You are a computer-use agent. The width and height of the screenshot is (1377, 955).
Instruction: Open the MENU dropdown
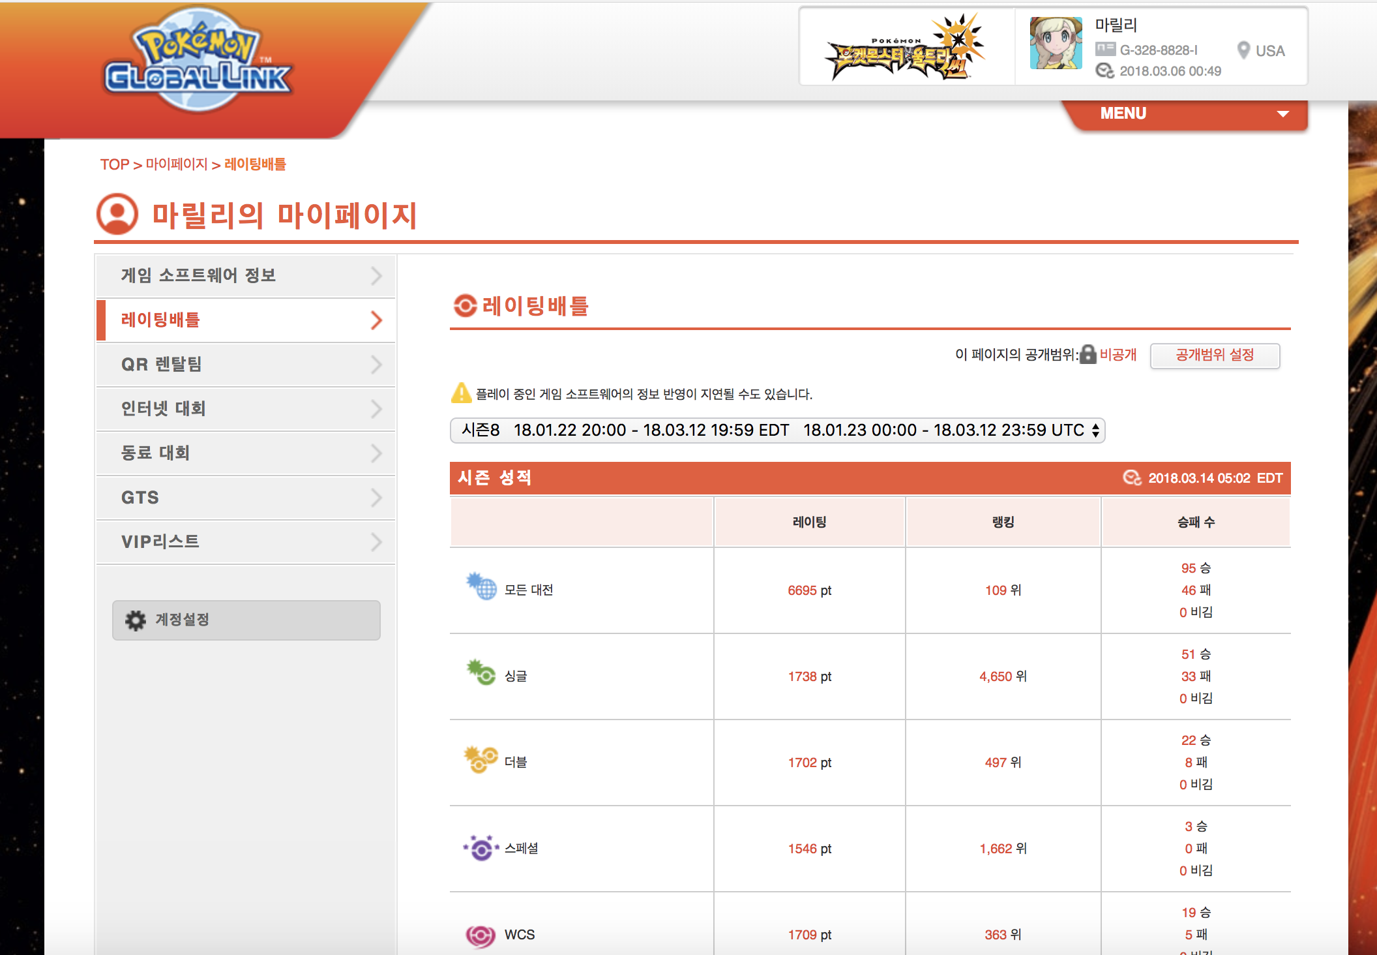(1185, 114)
